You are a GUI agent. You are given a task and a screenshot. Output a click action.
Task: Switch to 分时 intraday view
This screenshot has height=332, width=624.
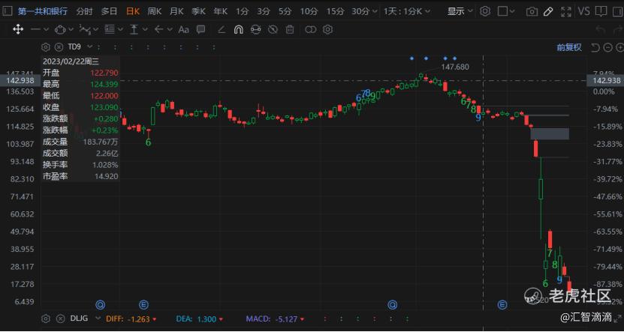click(84, 11)
